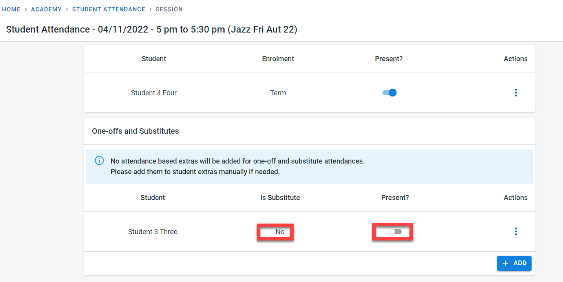Mark Student 3 Three as present

click(394, 232)
